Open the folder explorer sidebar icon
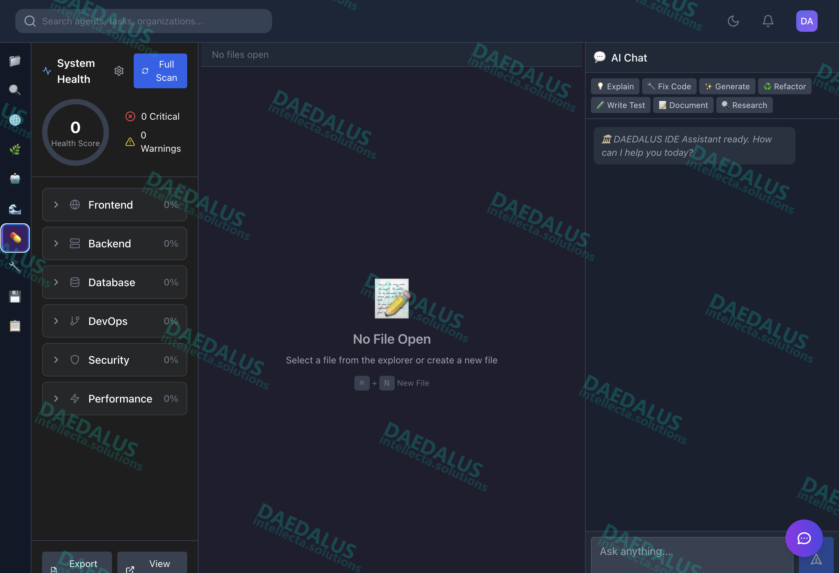The height and width of the screenshot is (573, 839). (15, 61)
